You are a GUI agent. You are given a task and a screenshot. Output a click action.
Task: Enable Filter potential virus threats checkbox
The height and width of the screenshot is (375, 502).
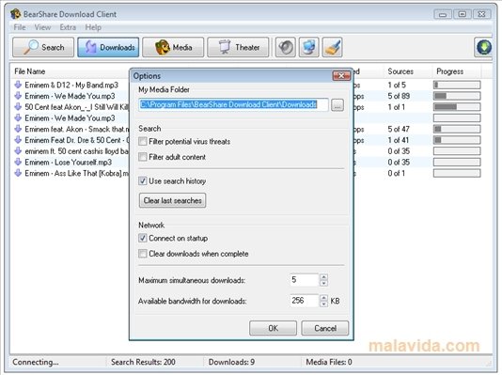143,141
